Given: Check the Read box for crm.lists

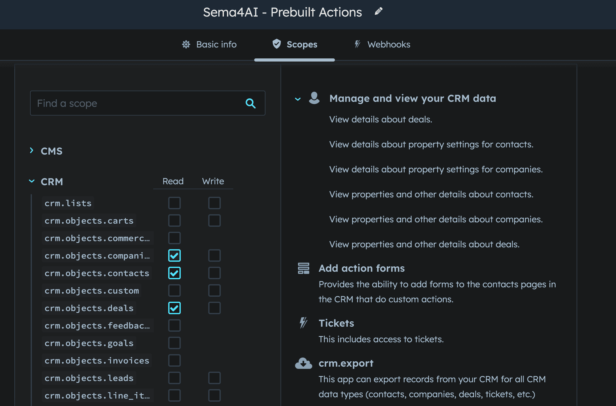Looking at the screenshot, I should [174, 203].
